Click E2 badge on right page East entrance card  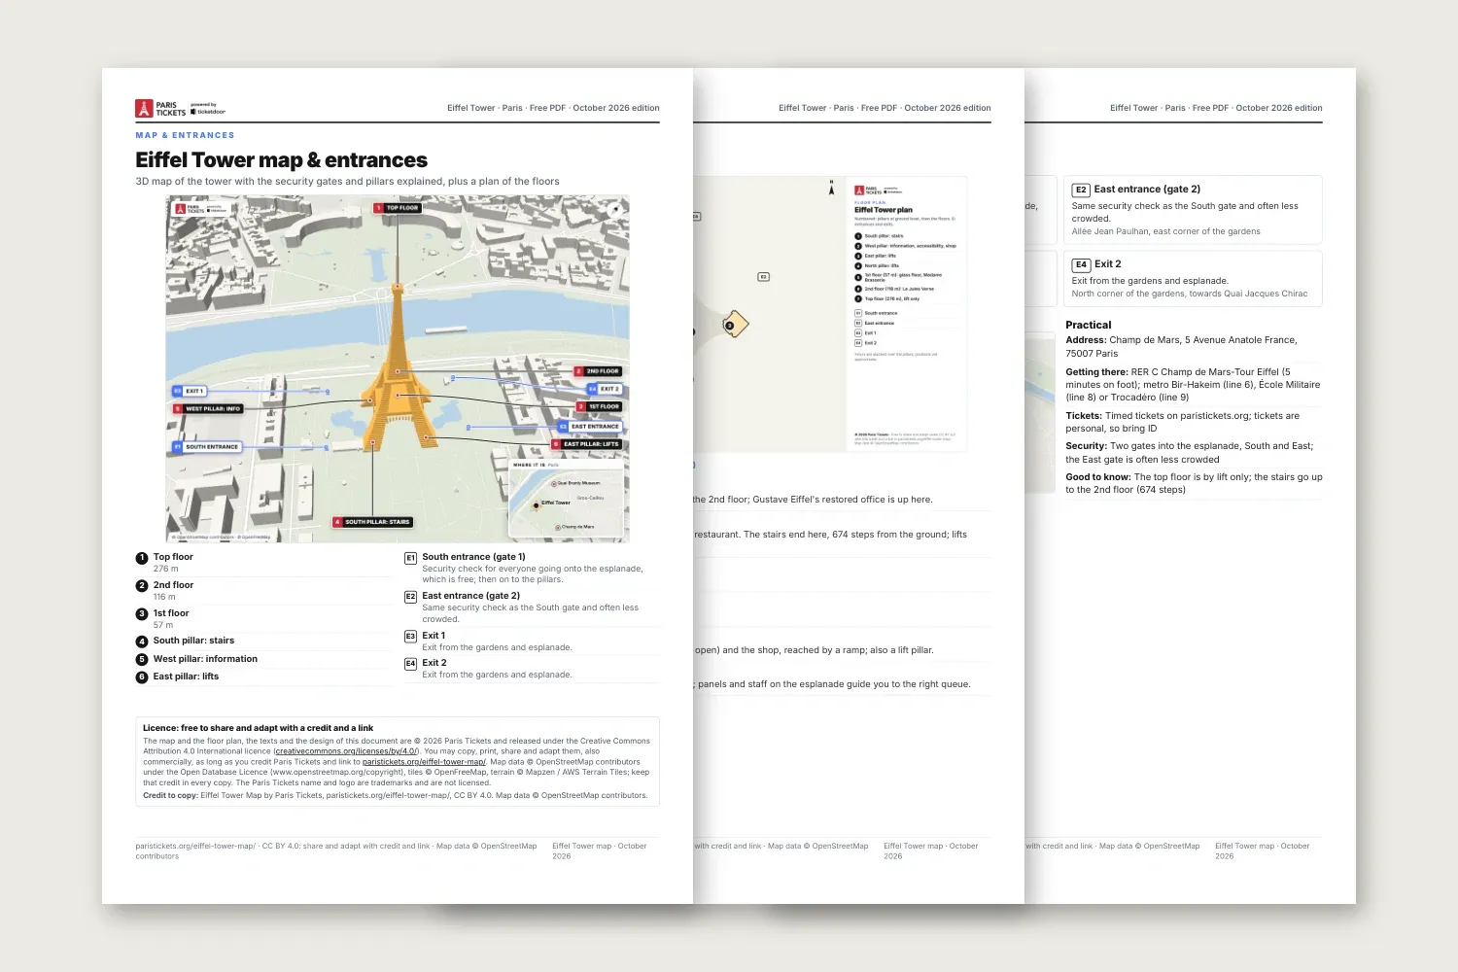point(1081,191)
